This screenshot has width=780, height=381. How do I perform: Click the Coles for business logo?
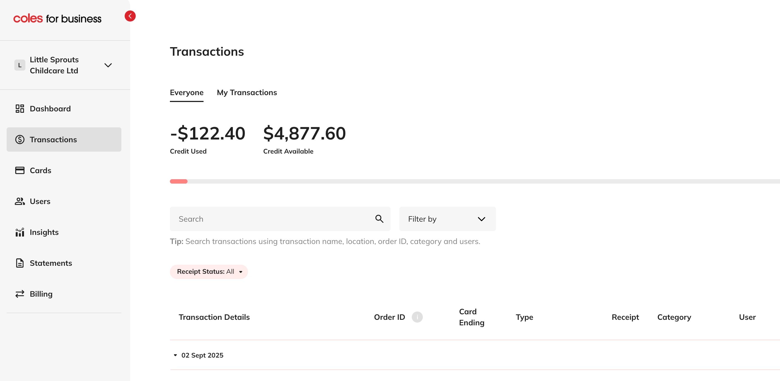(x=57, y=18)
